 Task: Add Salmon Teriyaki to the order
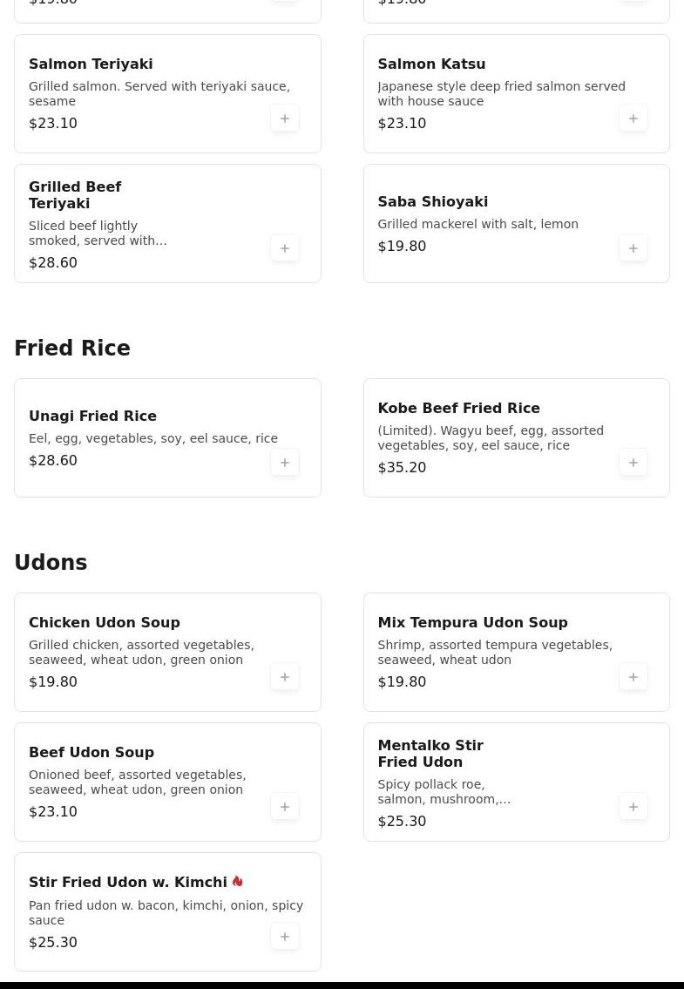click(285, 119)
